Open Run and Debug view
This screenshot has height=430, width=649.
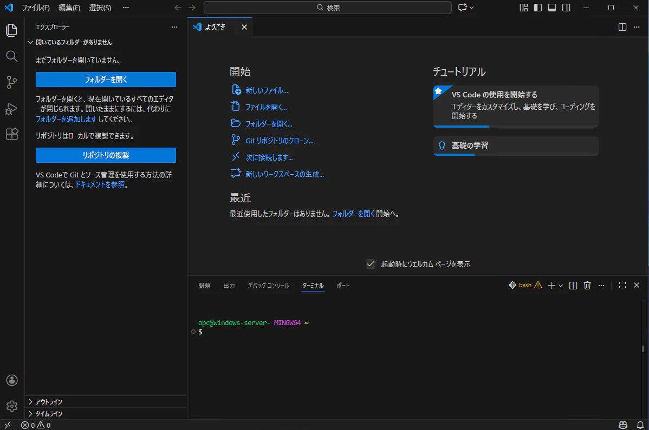point(12,109)
